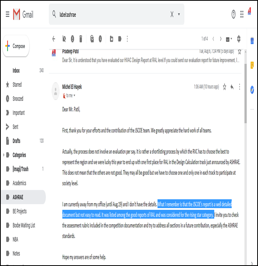Open the Categories label
Image resolution: width=258 pixels, height=266 pixels.
pyautogui.click(x=19, y=155)
